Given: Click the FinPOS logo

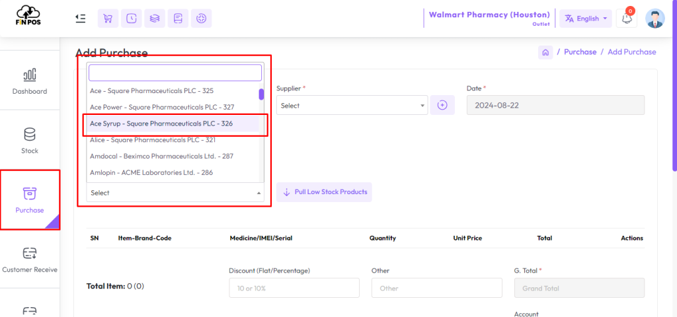Looking at the screenshot, I should (x=28, y=15).
